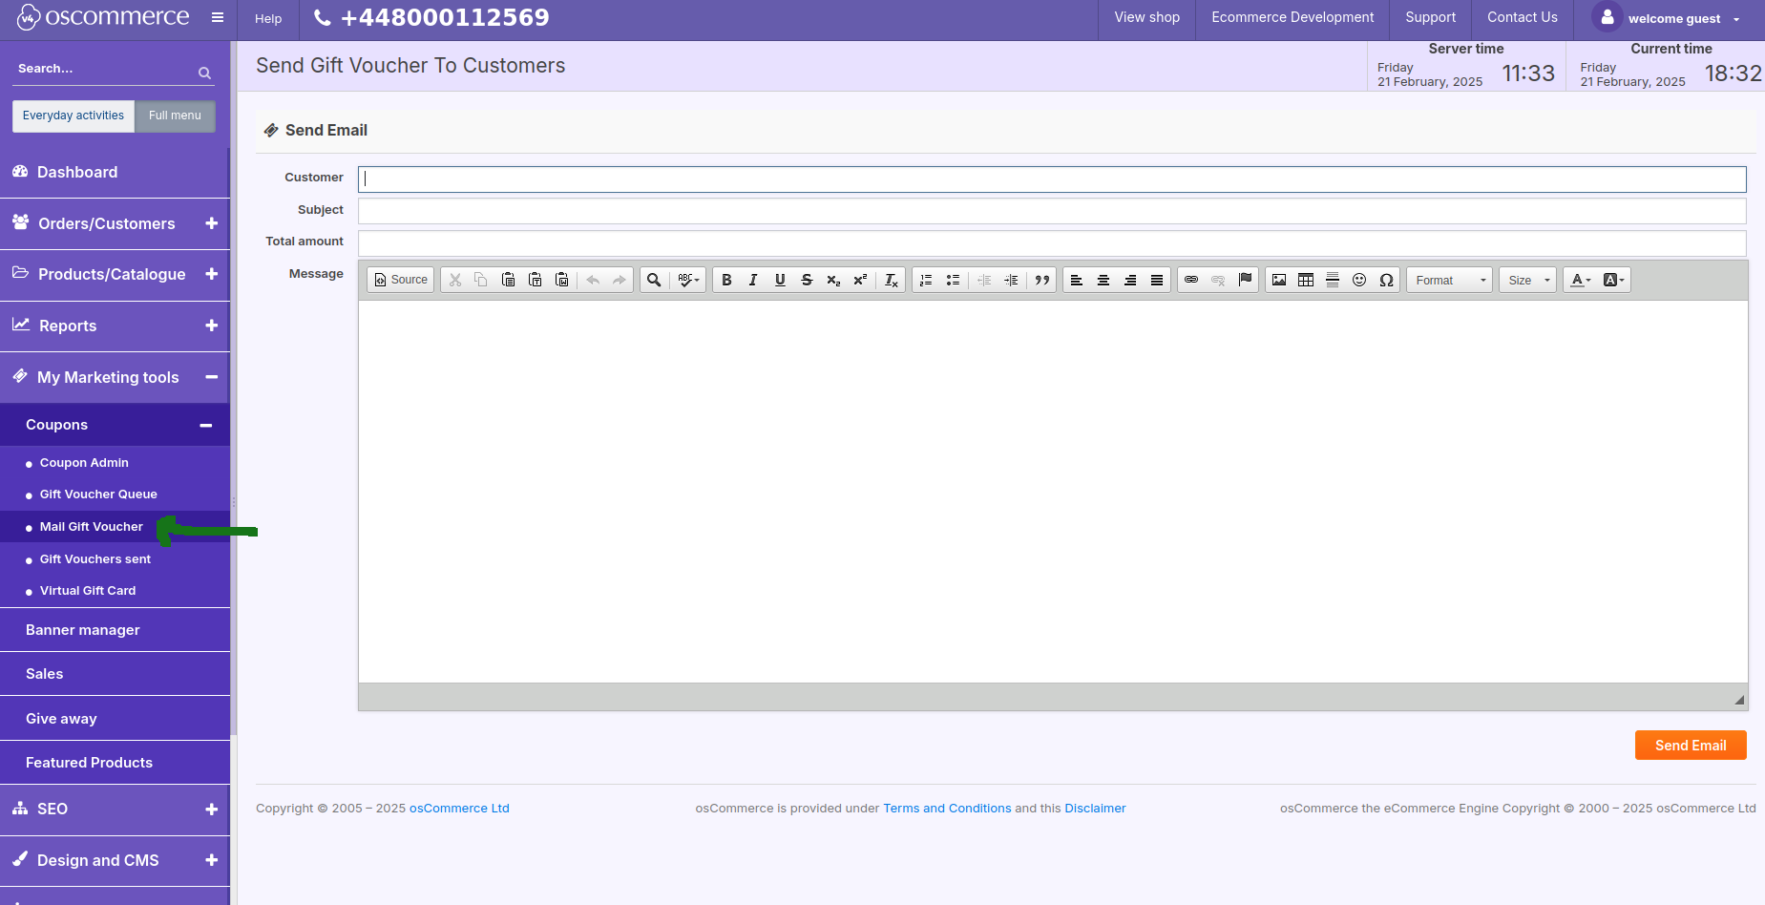Click the Increase Indent icon
This screenshot has height=905, width=1765.
tap(1011, 280)
